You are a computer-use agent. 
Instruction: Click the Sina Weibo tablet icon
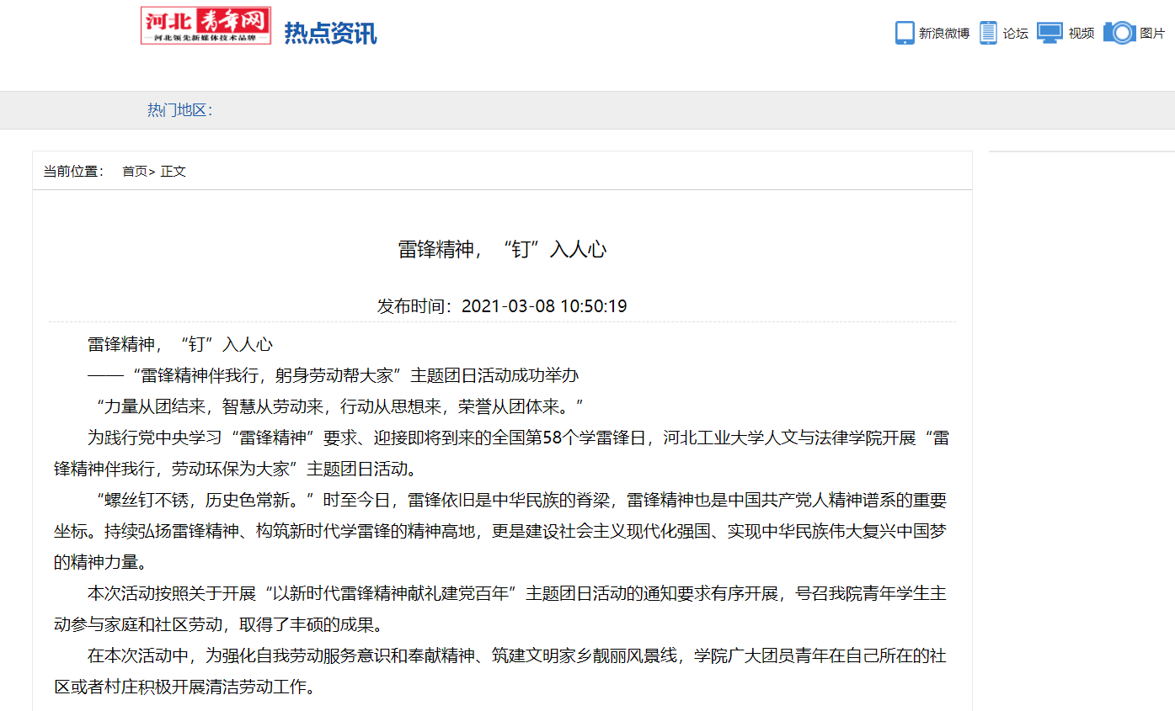click(905, 33)
